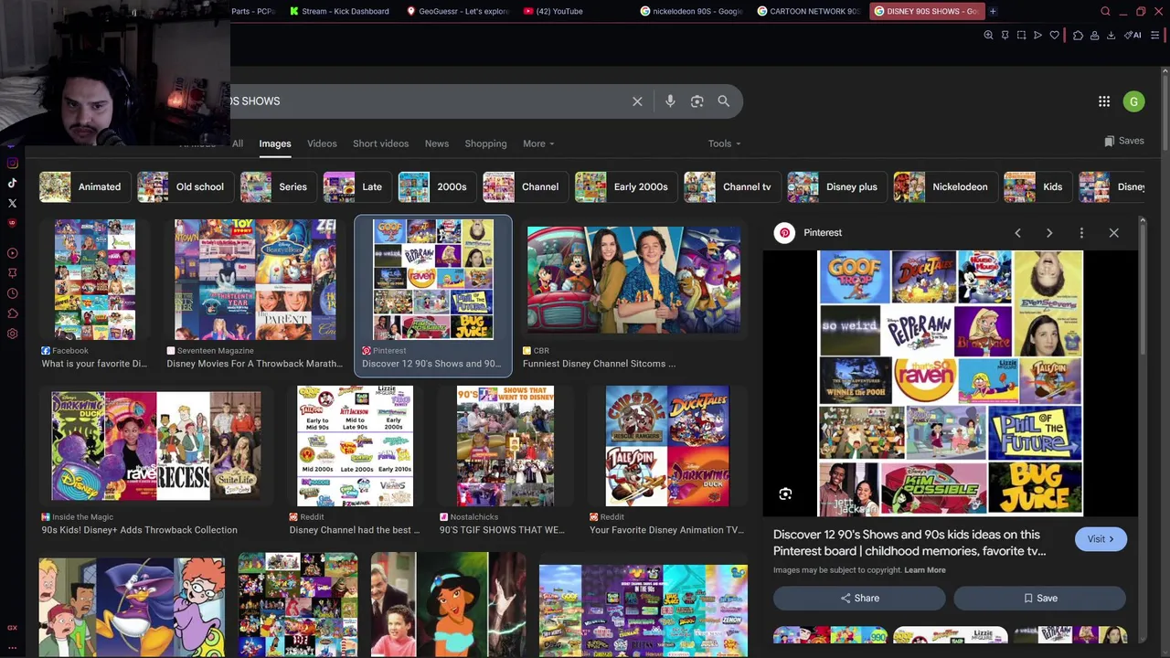This screenshot has width=1170, height=658.
Task: Open the easy setup sliders icon
Action: point(1155,36)
